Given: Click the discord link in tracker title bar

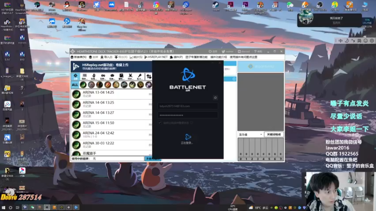Looking at the screenshot, I should 243,52.
